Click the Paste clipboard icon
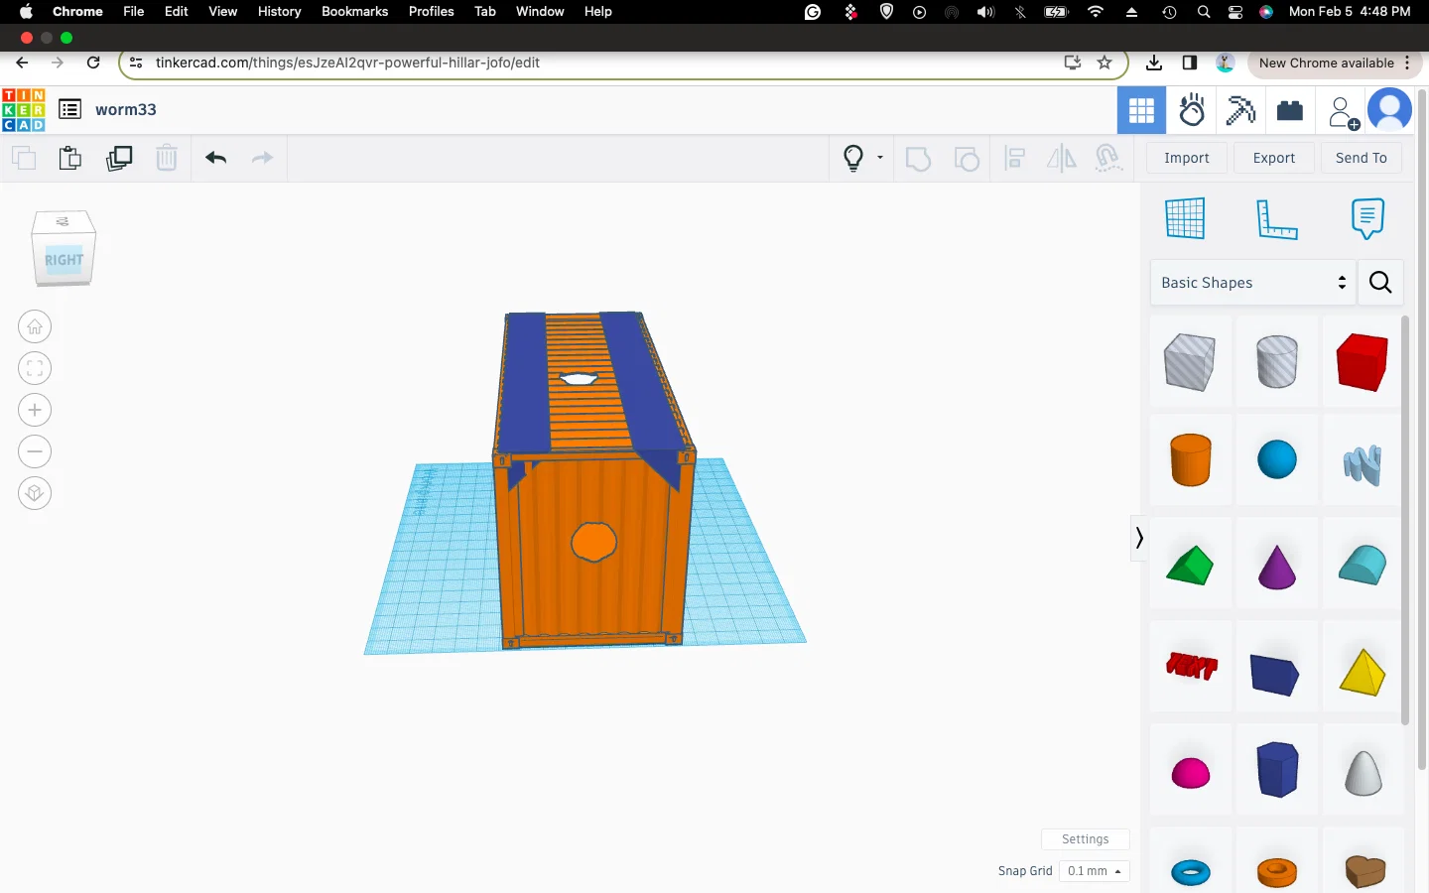Screen dimensions: 1429x893 [70, 158]
